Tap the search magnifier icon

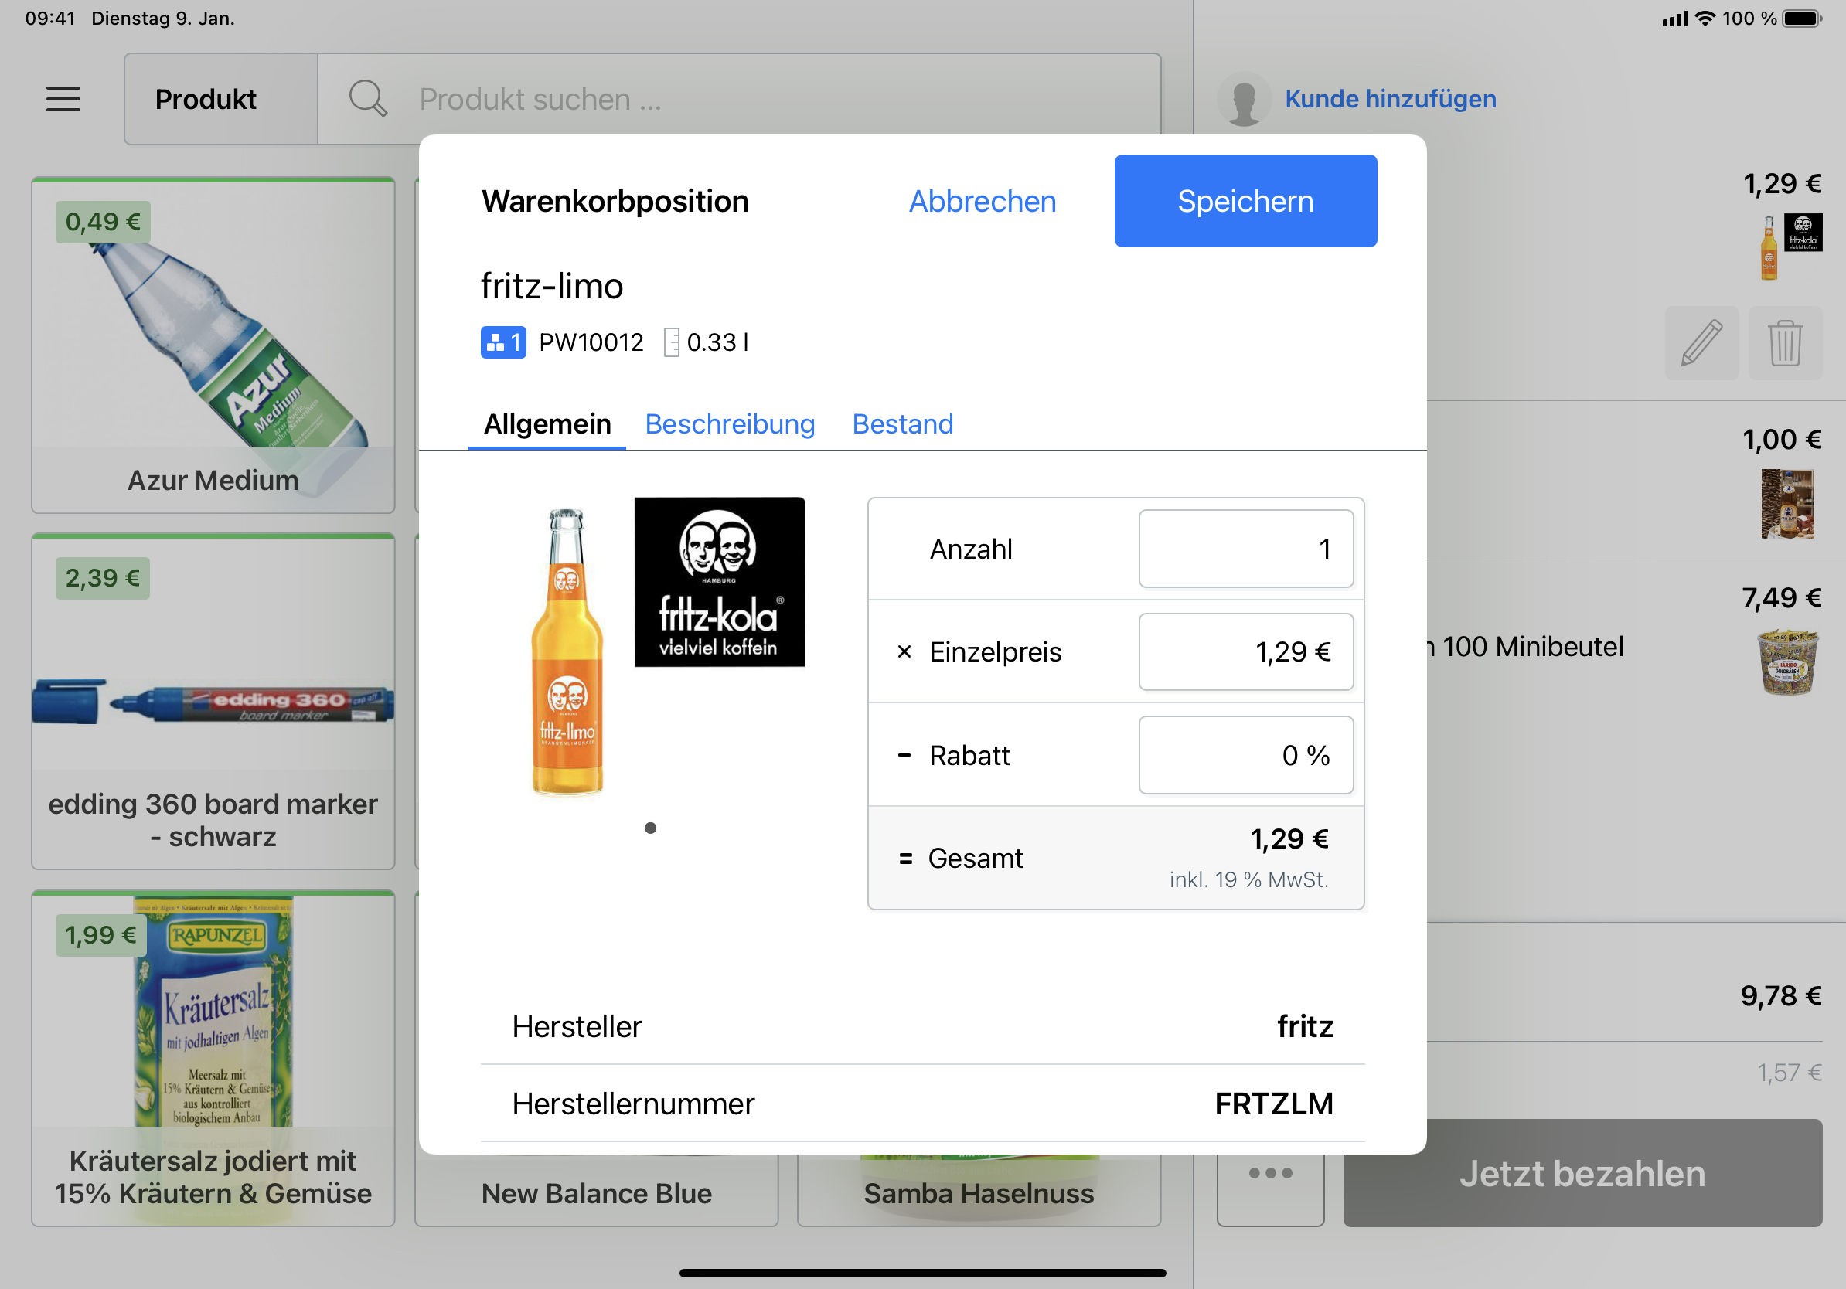pos(367,99)
